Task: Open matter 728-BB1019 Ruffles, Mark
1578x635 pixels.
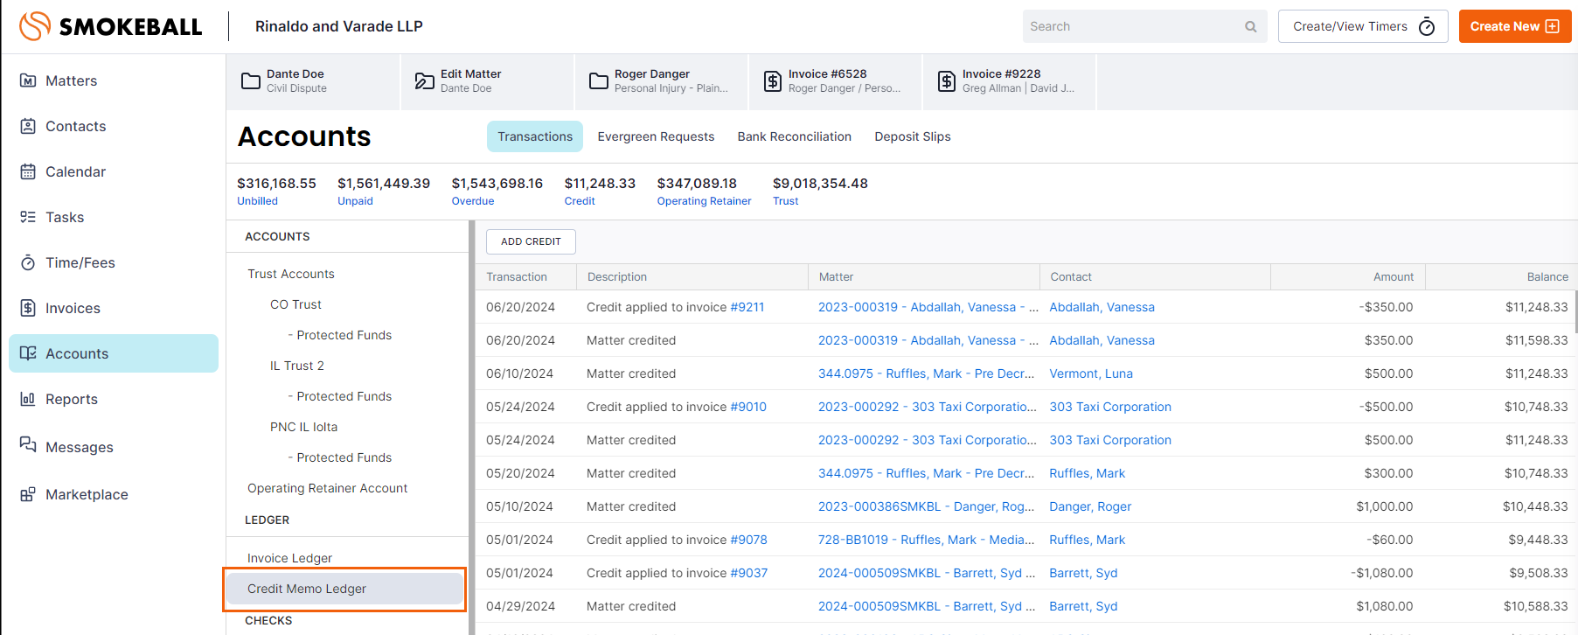Action: [927, 540]
